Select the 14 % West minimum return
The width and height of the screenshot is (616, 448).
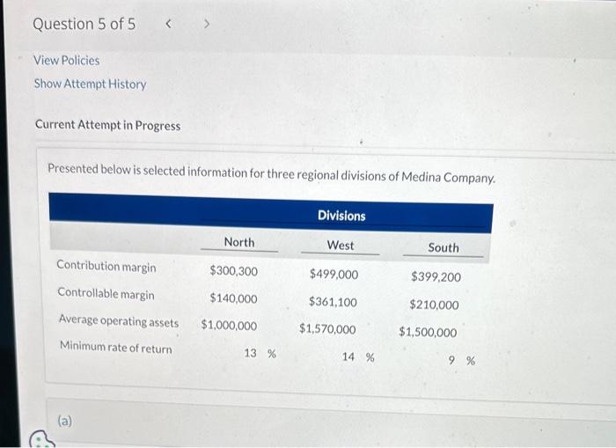tap(358, 356)
